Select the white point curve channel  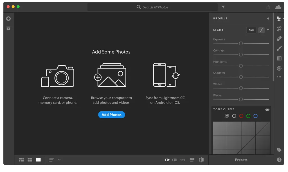(x=234, y=116)
